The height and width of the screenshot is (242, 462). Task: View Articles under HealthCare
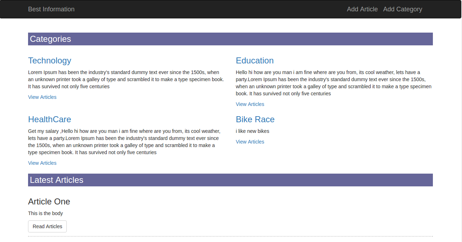point(42,163)
